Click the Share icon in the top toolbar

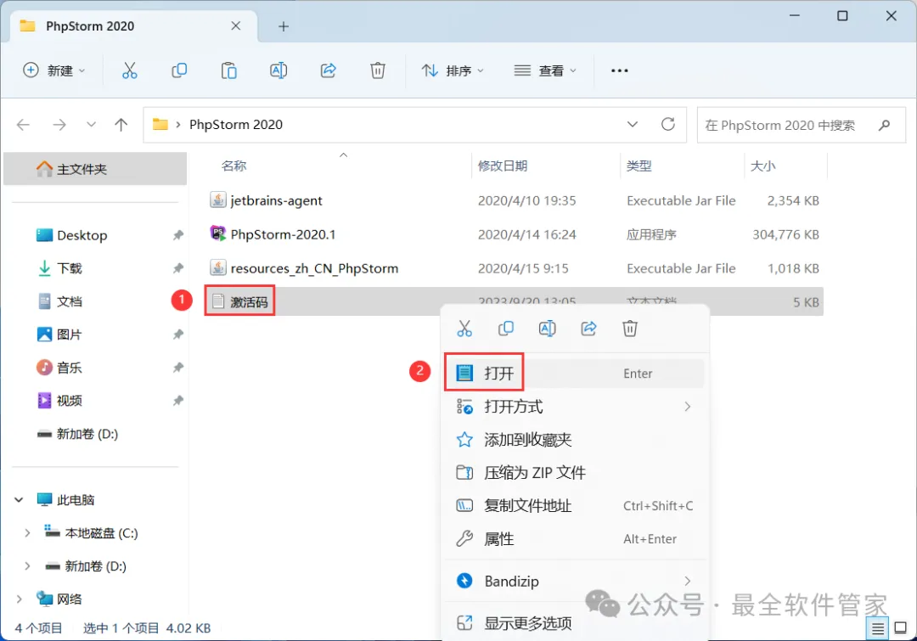coord(328,70)
